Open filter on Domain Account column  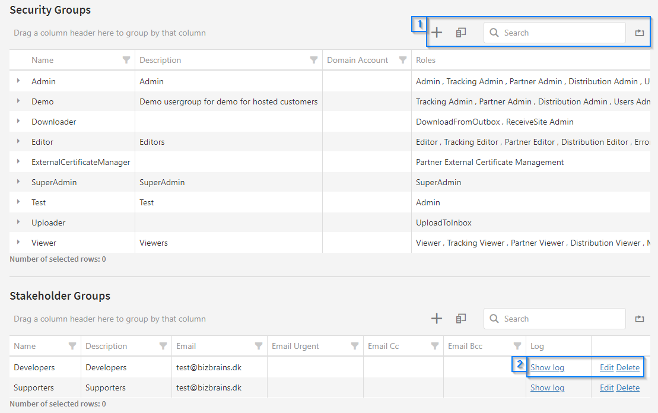point(403,60)
